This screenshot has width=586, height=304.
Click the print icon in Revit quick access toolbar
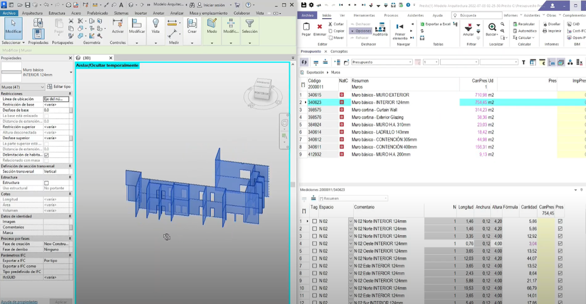point(69,5)
